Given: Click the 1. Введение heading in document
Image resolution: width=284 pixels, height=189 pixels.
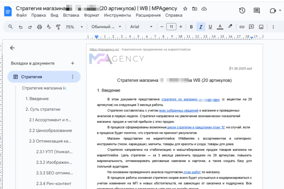Looking at the screenshot, I should pyautogui.click(x=109, y=90).
